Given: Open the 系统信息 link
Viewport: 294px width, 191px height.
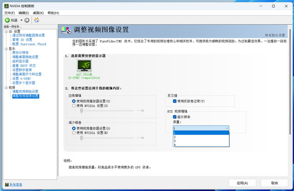Looking at the screenshot, I should coord(16,185).
